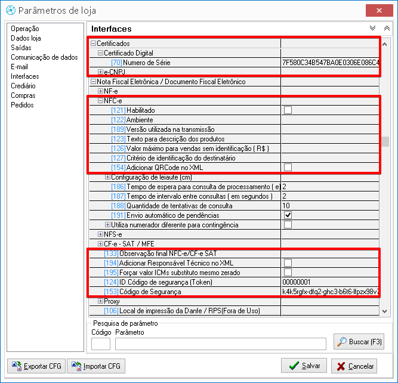Screen dimensions: 398x383
Task: Click the vertical scrollbar of the parameters grid
Action: click(x=386, y=179)
